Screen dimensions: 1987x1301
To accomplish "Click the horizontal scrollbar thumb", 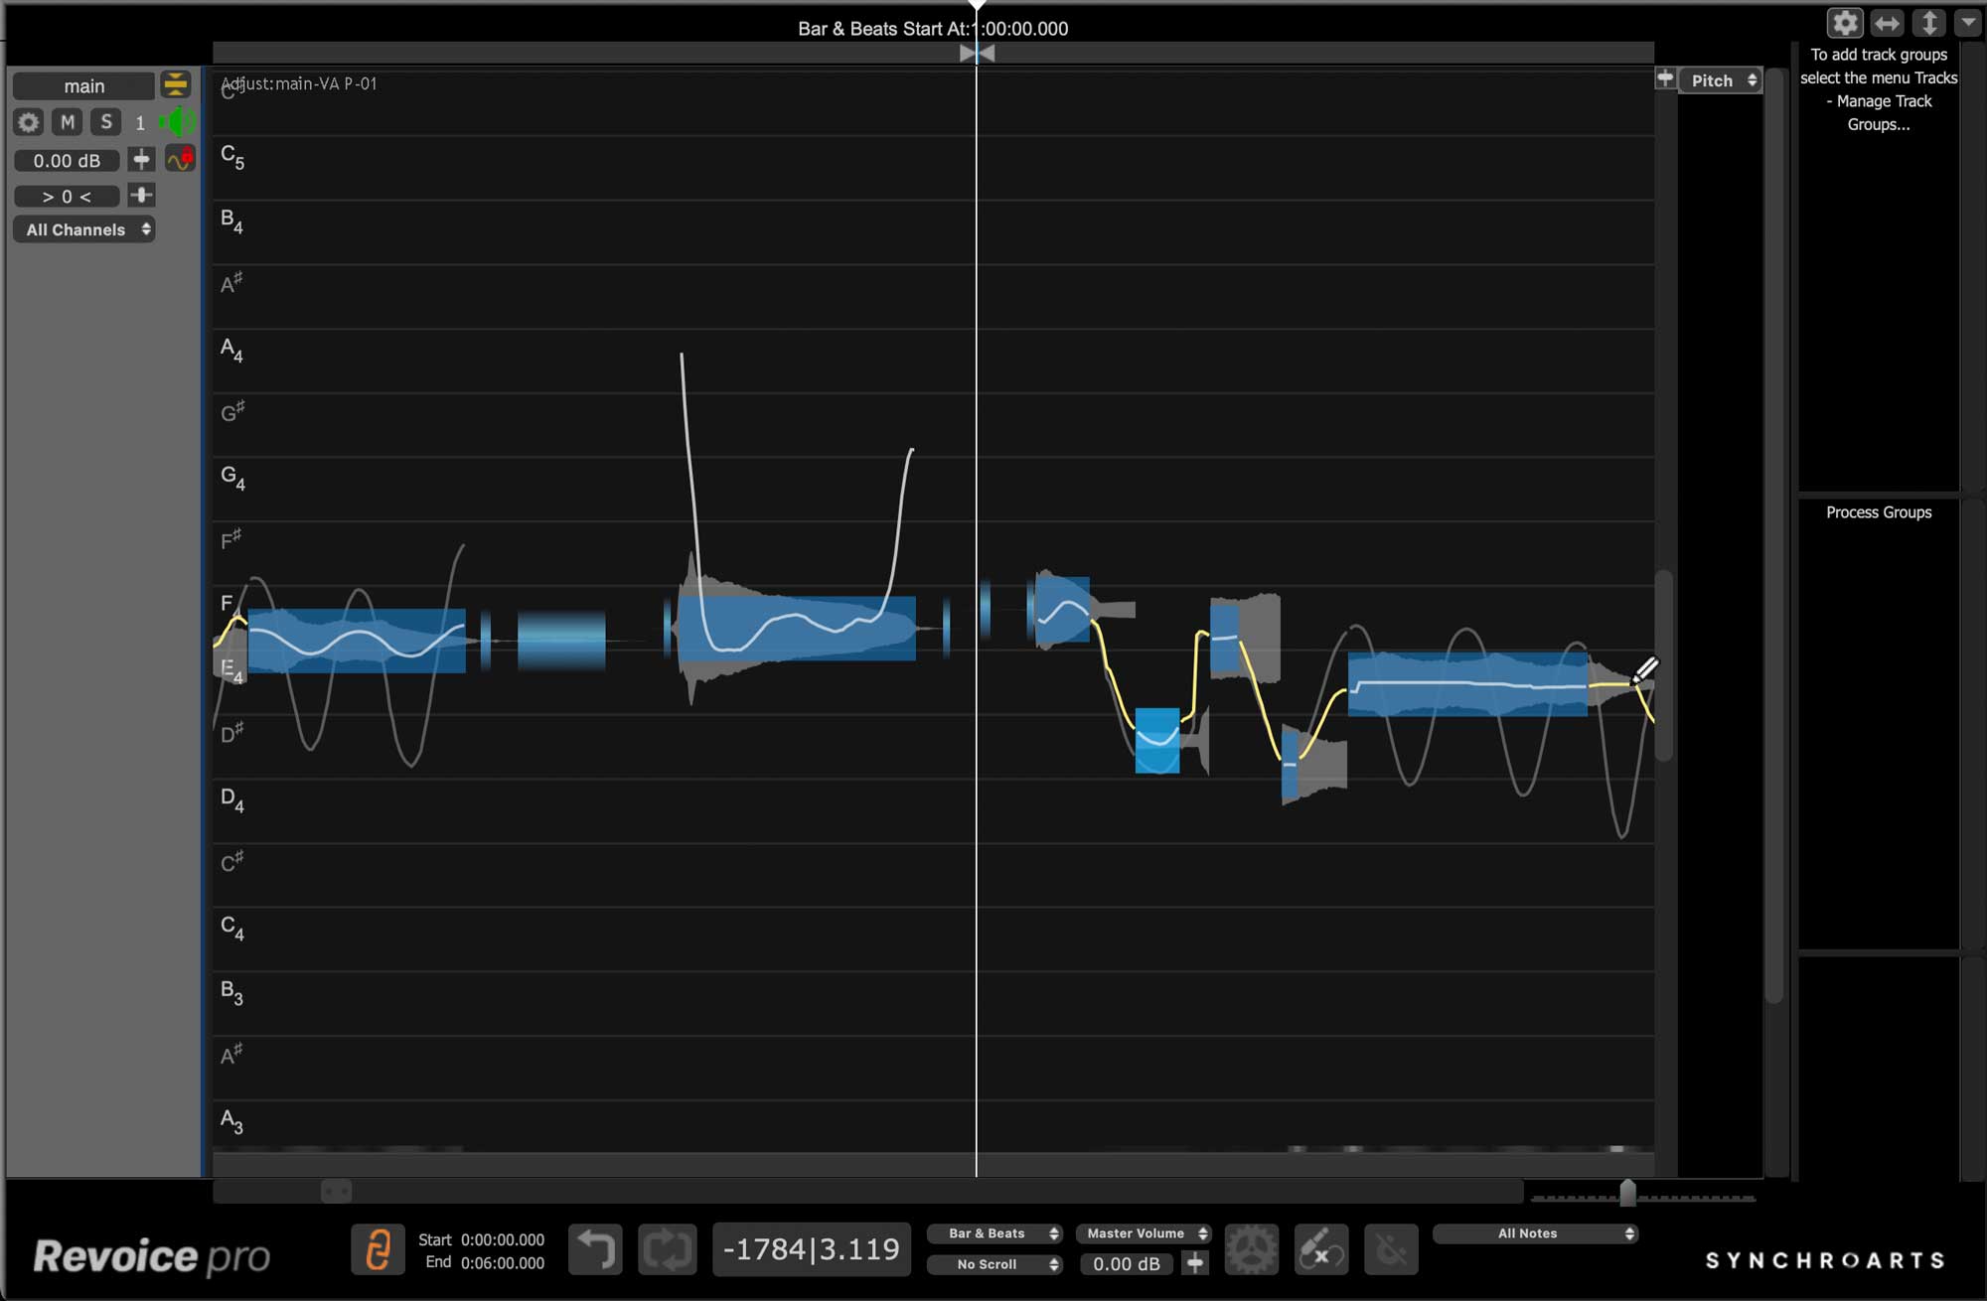I will coord(336,1190).
